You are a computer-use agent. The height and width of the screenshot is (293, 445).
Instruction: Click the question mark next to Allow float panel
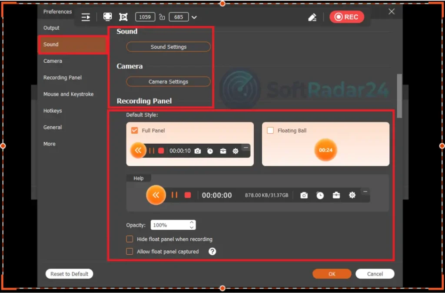[212, 251]
